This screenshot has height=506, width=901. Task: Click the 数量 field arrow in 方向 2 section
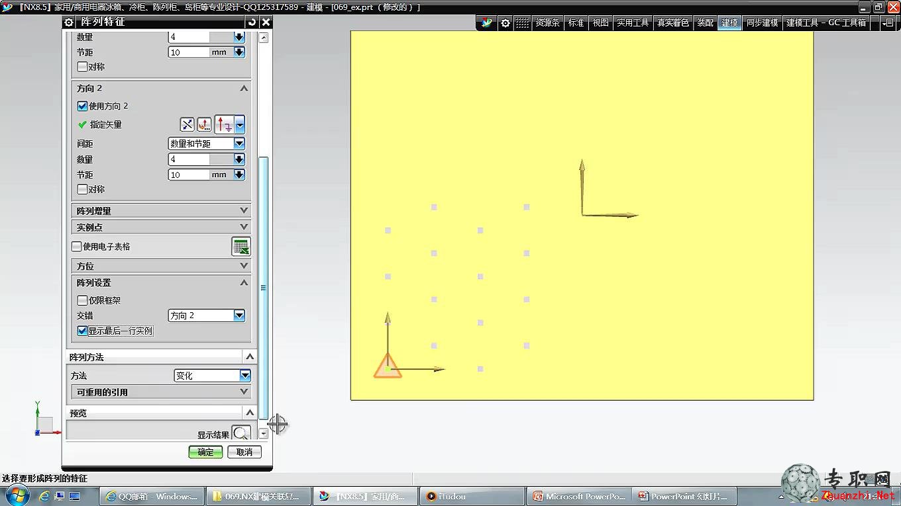(x=239, y=159)
